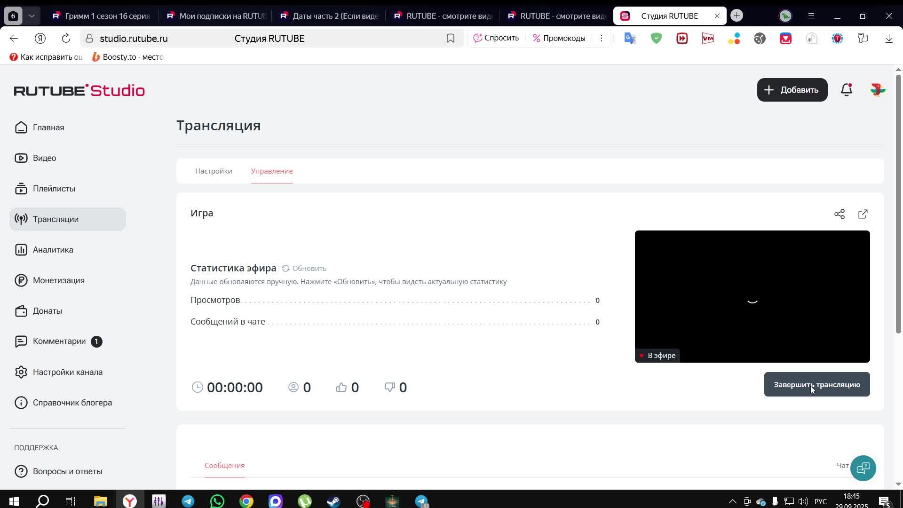Viewport: 903px width, 508px height.
Task: Select the Чат tab
Action: pyautogui.click(x=842, y=465)
